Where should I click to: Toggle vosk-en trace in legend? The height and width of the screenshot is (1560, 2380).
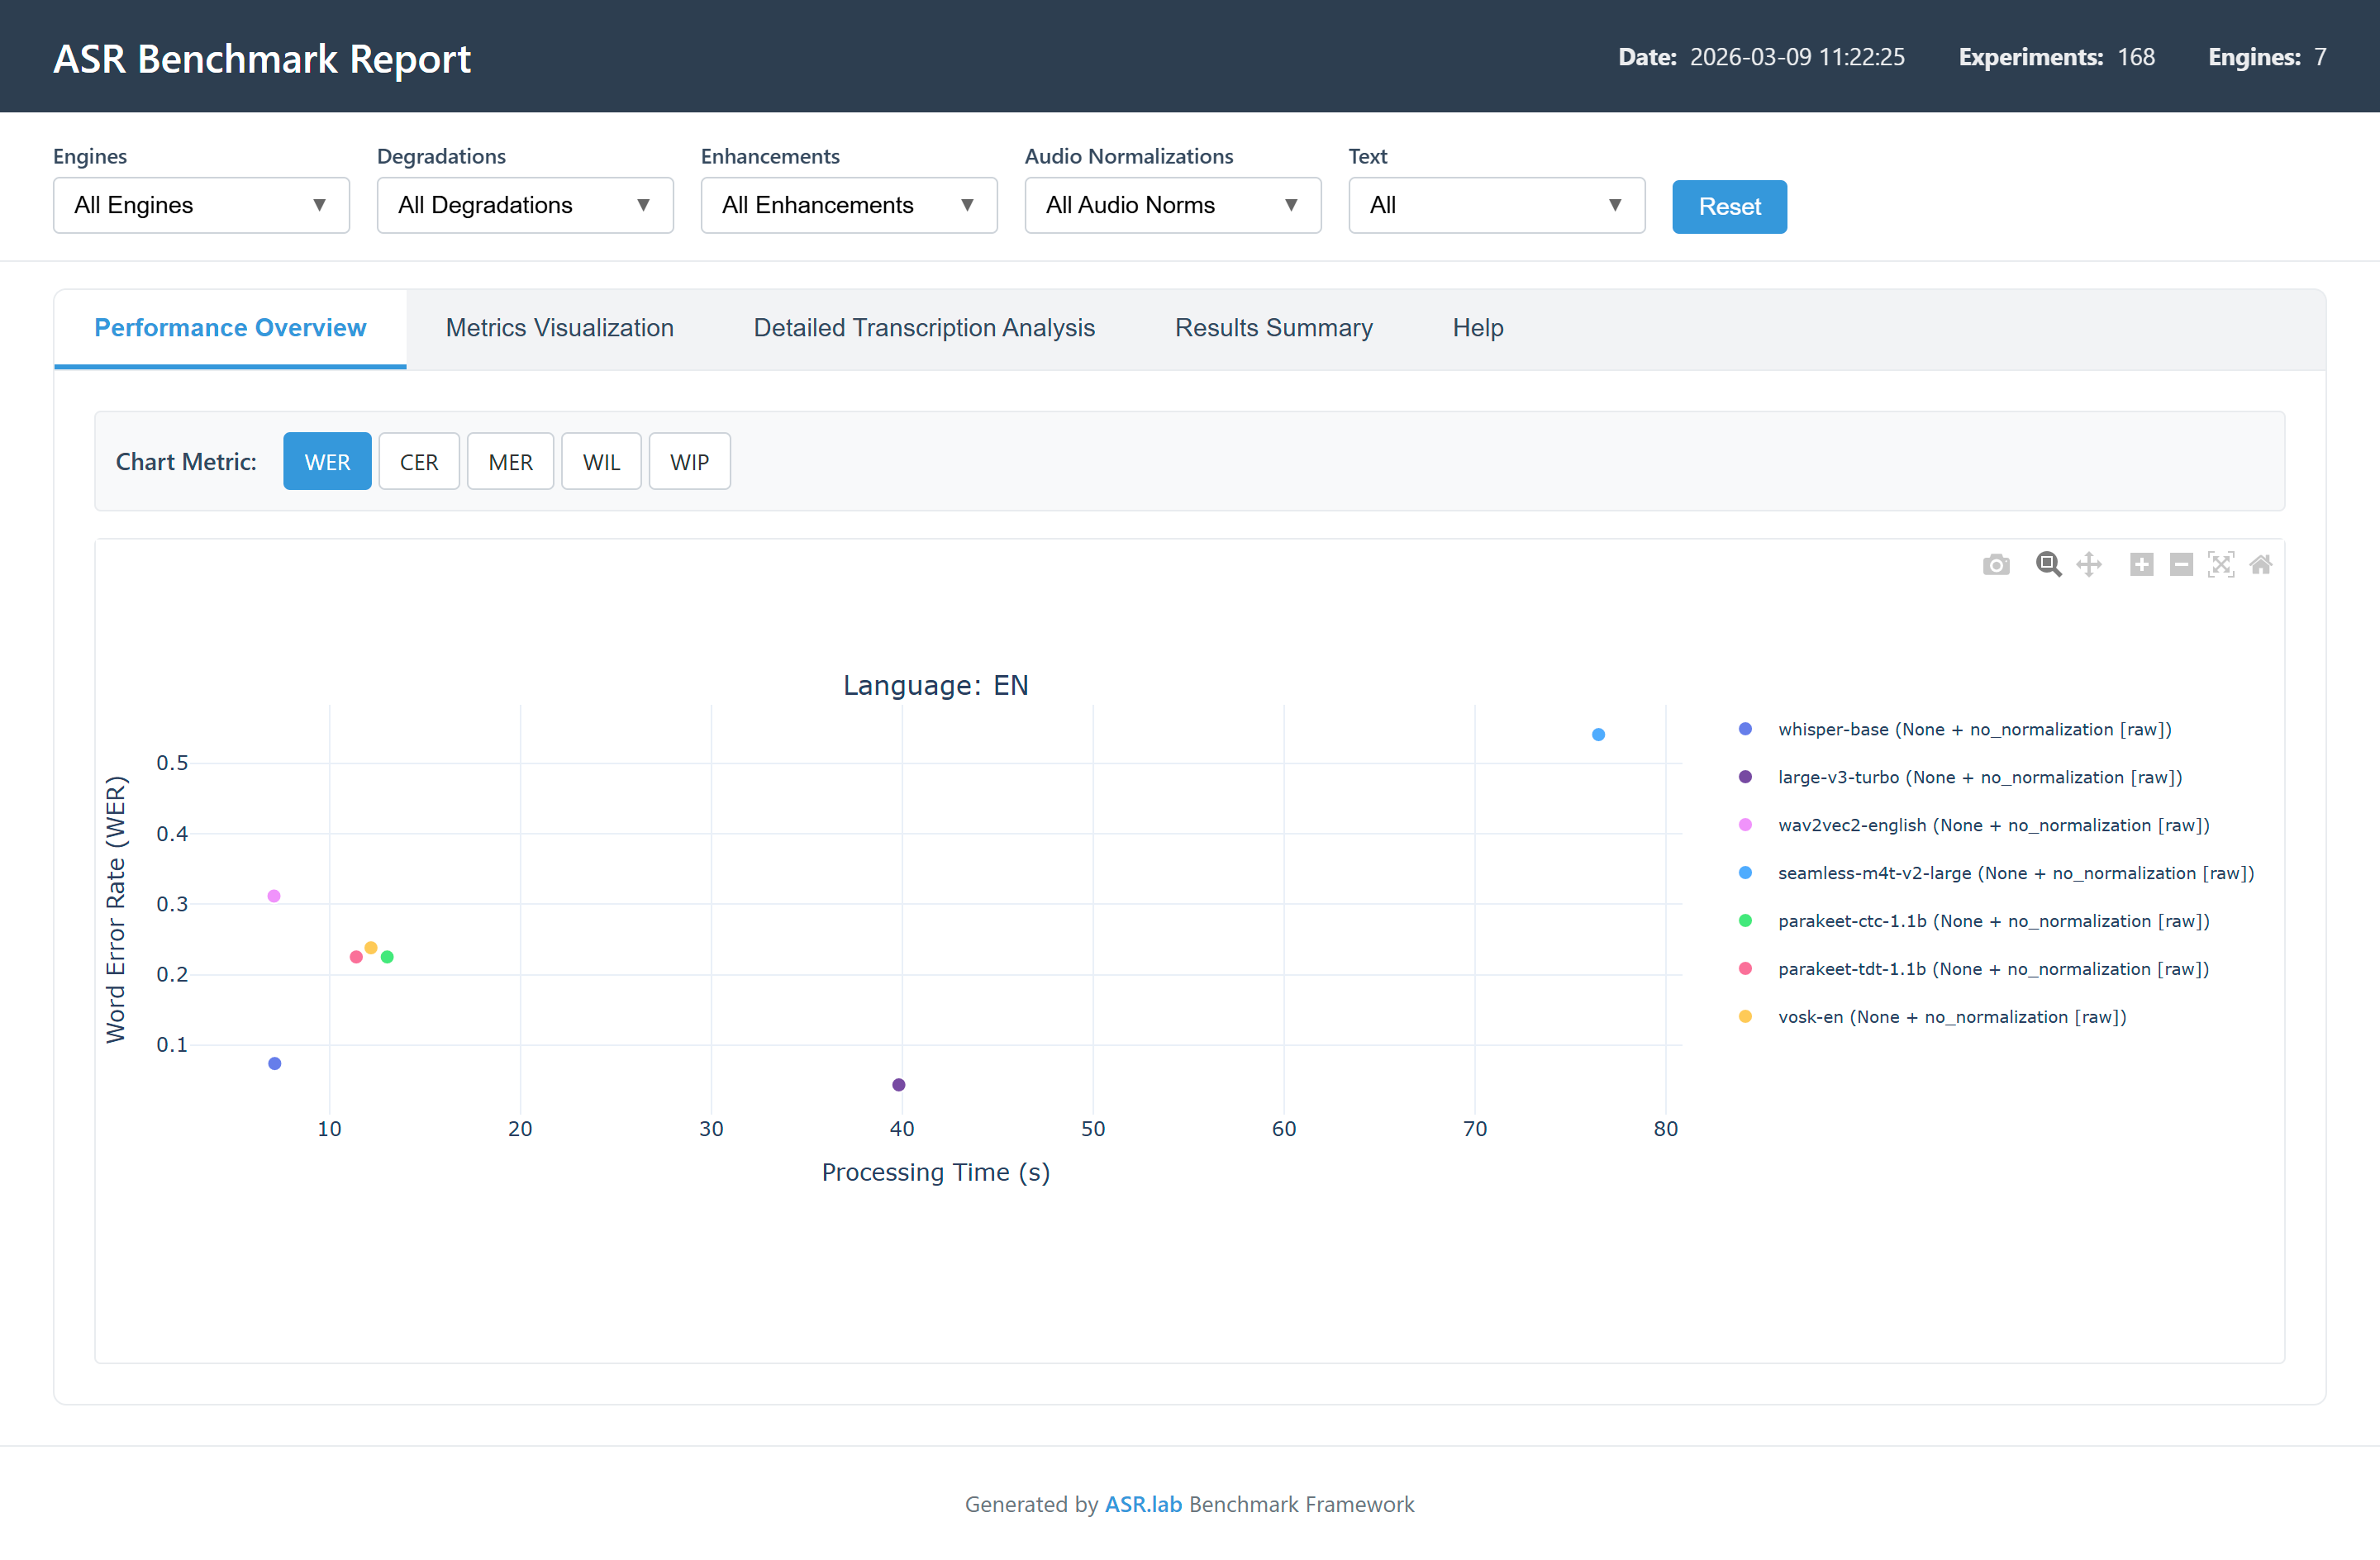1951,1017
